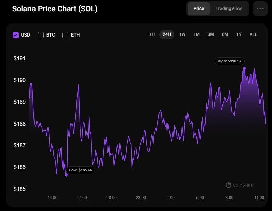The width and height of the screenshot is (272, 211).
Task: Switch to the Price tab
Action: 199,8
